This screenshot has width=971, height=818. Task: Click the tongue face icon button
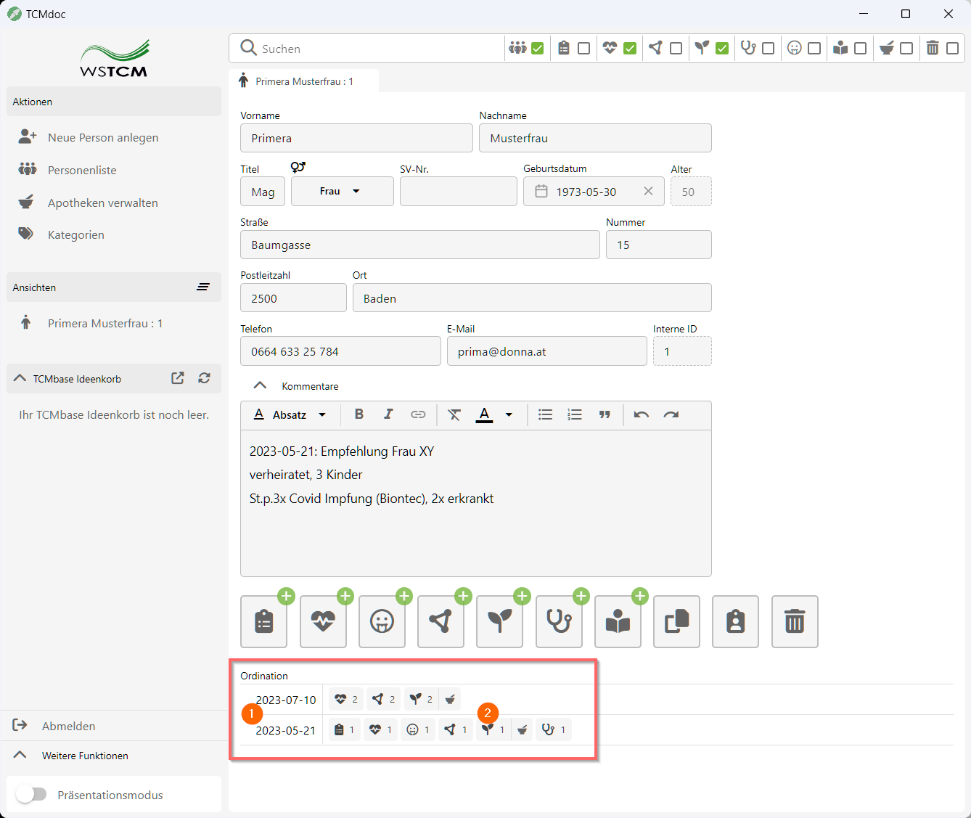[x=382, y=622]
